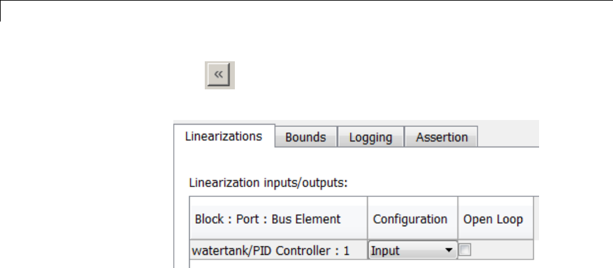This screenshot has height=268, width=613.
Task: Click the right edge of Open Loop header
Action: (534, 219)
